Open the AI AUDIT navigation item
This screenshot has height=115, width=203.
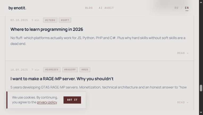click(106, 8)
